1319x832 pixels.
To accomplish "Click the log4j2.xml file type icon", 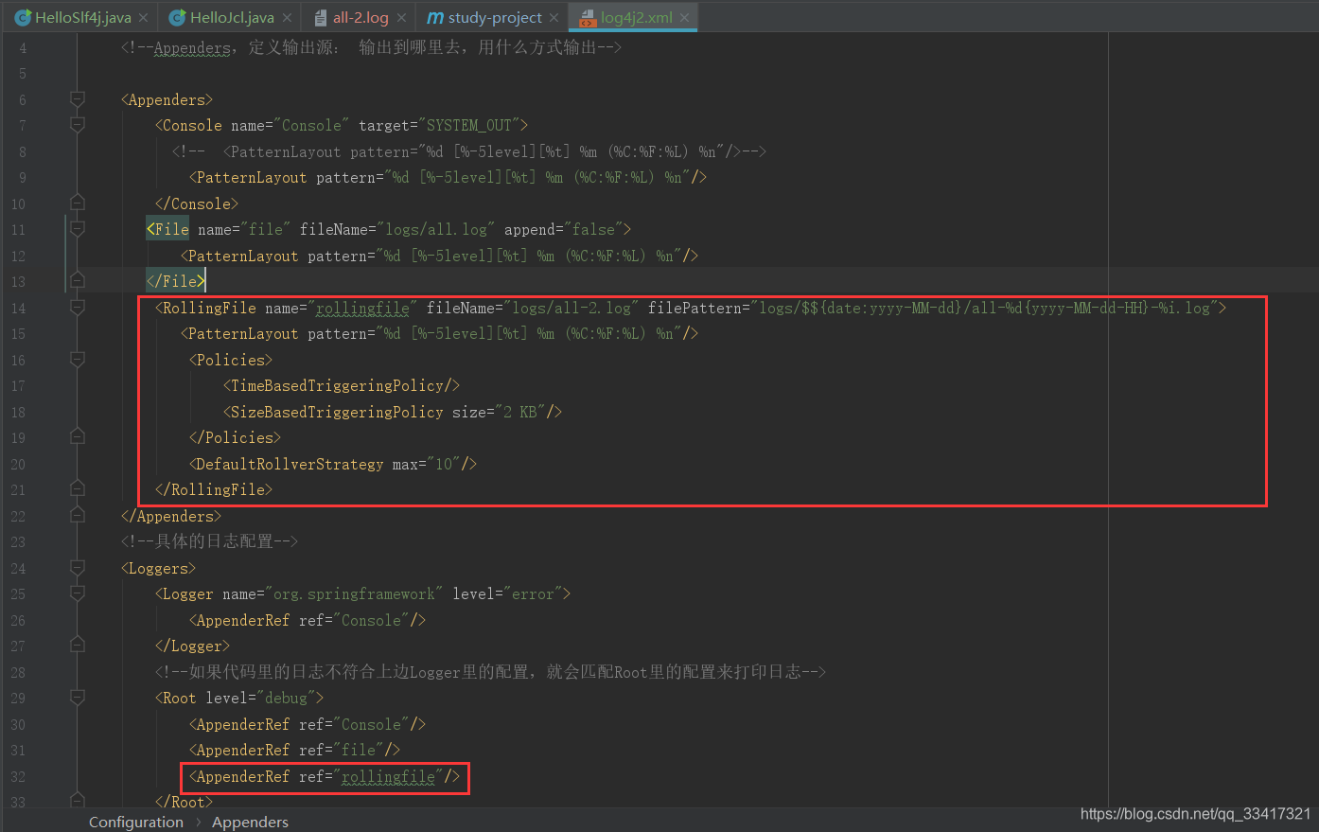I will 588,17.
